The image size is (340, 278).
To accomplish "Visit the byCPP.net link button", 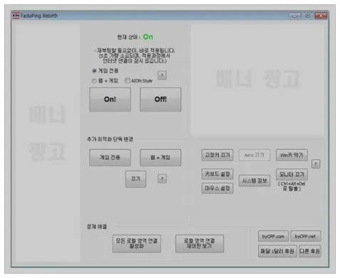I will pos(305,236).
